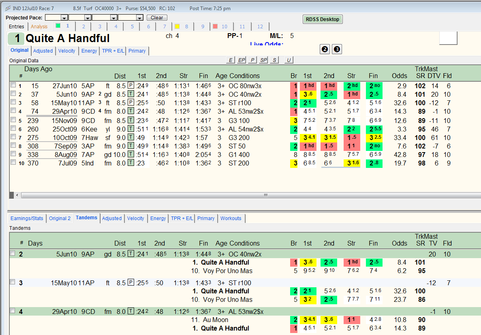This screenshot has height=335, width=481.
Task: Click the T surface icon in Tandems race 2
Action: click(130, 254)
